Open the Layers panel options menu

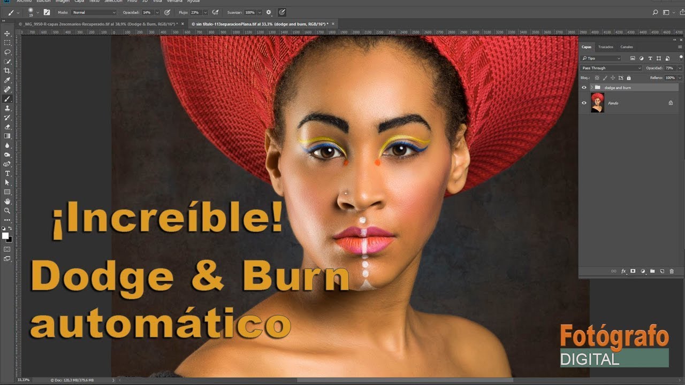[x=680, y=47]
